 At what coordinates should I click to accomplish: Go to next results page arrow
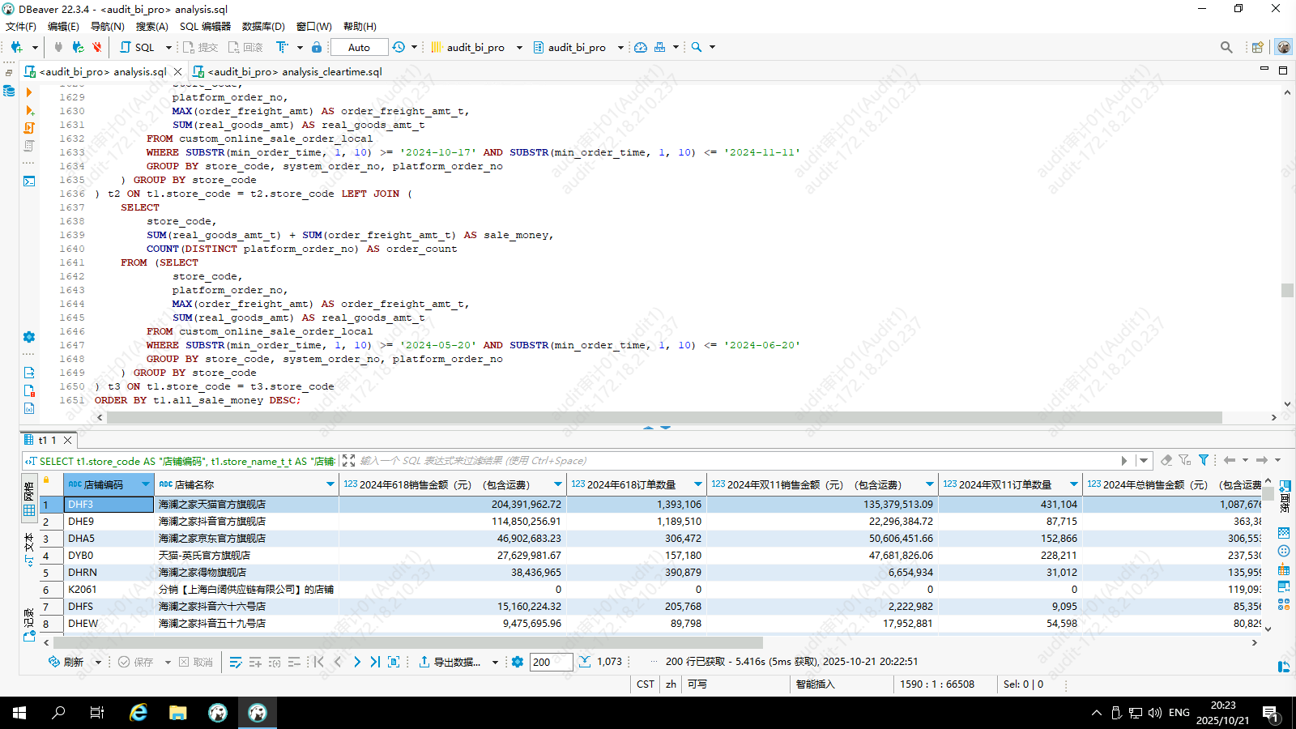click(x=356, y=662)
